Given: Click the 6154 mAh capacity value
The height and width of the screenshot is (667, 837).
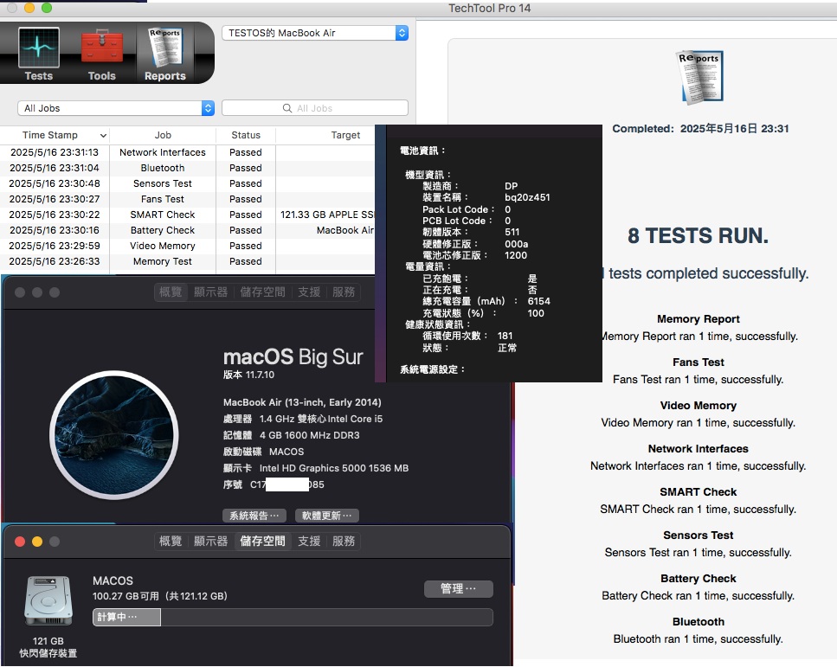Looking at the screenshot, I should (x=539, y=301).
